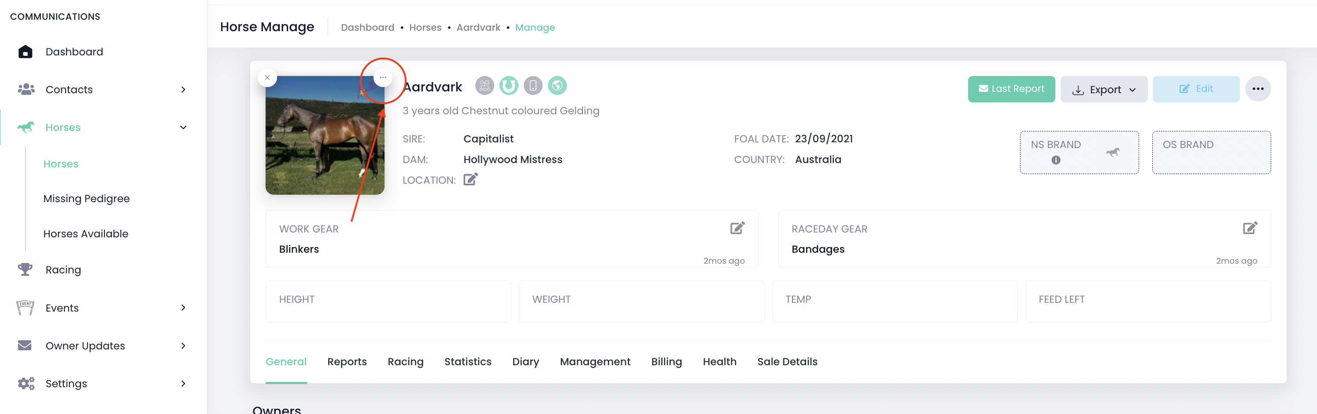This screenshot has width=1317, height=414.
Task: Click the pedigree tree icon beside Aardvark
Action: (x=484, y=86)
